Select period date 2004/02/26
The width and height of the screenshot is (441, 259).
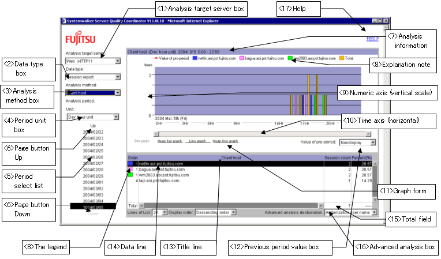(x=93, y=157)
